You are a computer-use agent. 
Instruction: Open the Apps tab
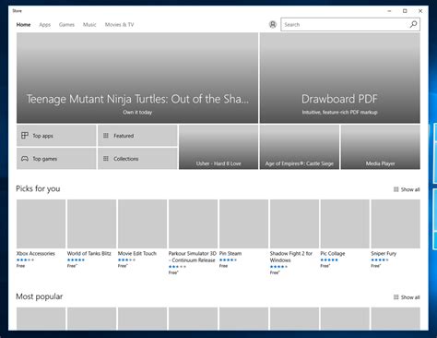tap(44, 25)
